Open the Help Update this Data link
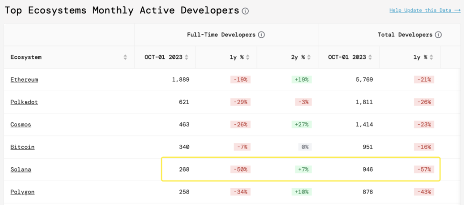Image resolution: width=464 pixels, height=205 pixels. tap(424, 11)
